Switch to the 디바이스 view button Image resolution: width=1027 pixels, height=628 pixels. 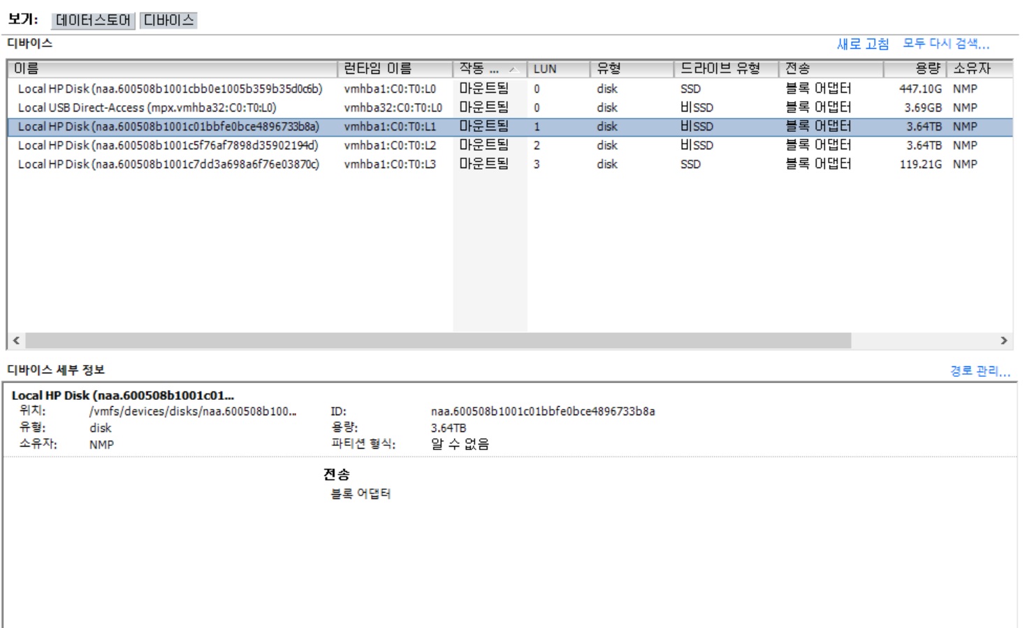coord(168,20)
